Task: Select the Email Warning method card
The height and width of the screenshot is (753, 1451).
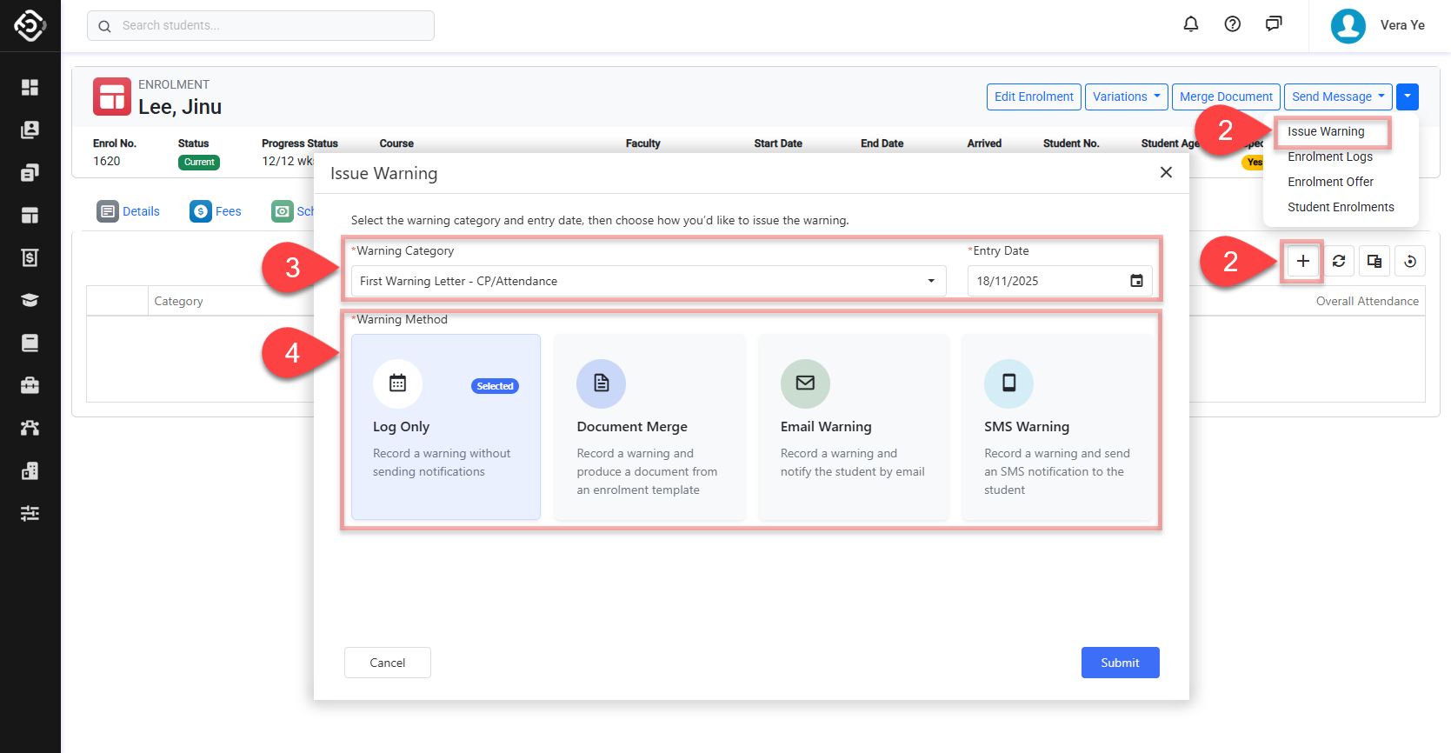Action: point(853,427)
